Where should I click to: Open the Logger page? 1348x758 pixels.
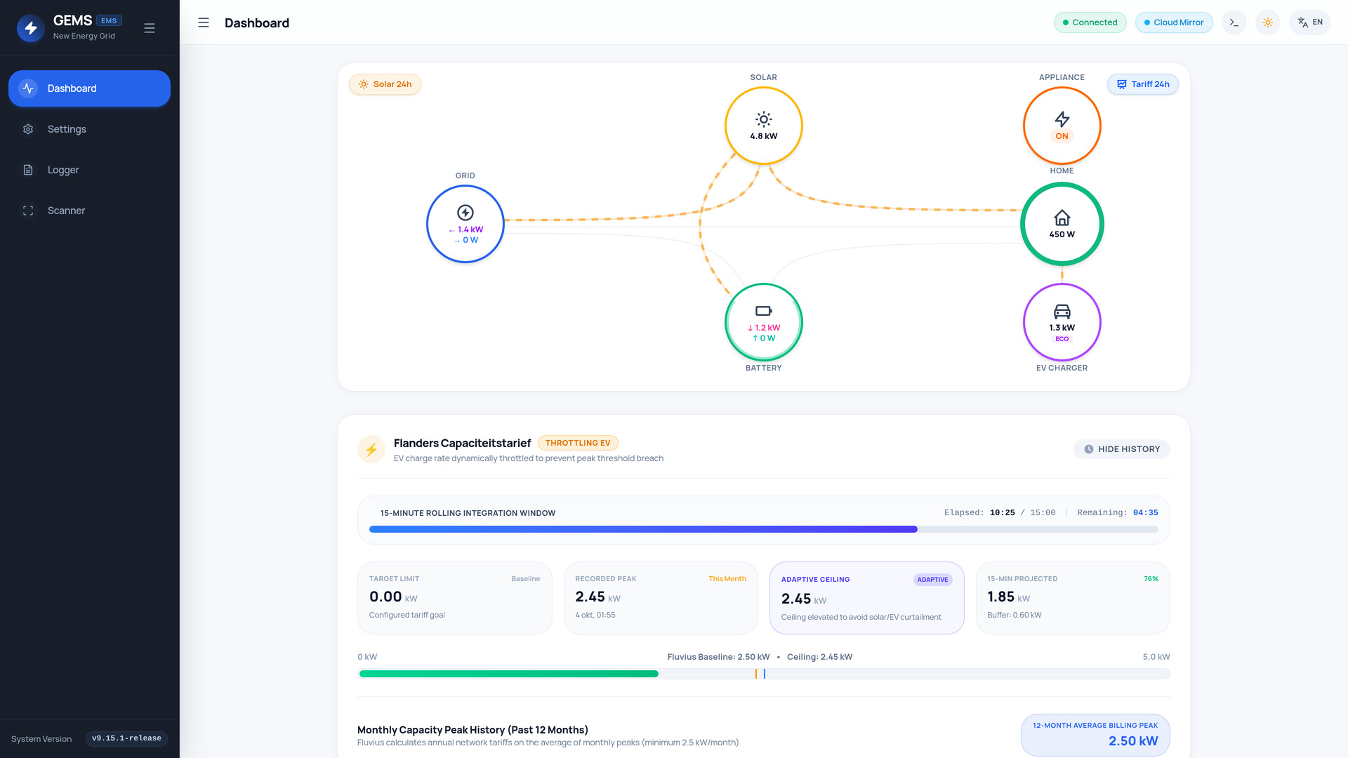click(89, 170)
